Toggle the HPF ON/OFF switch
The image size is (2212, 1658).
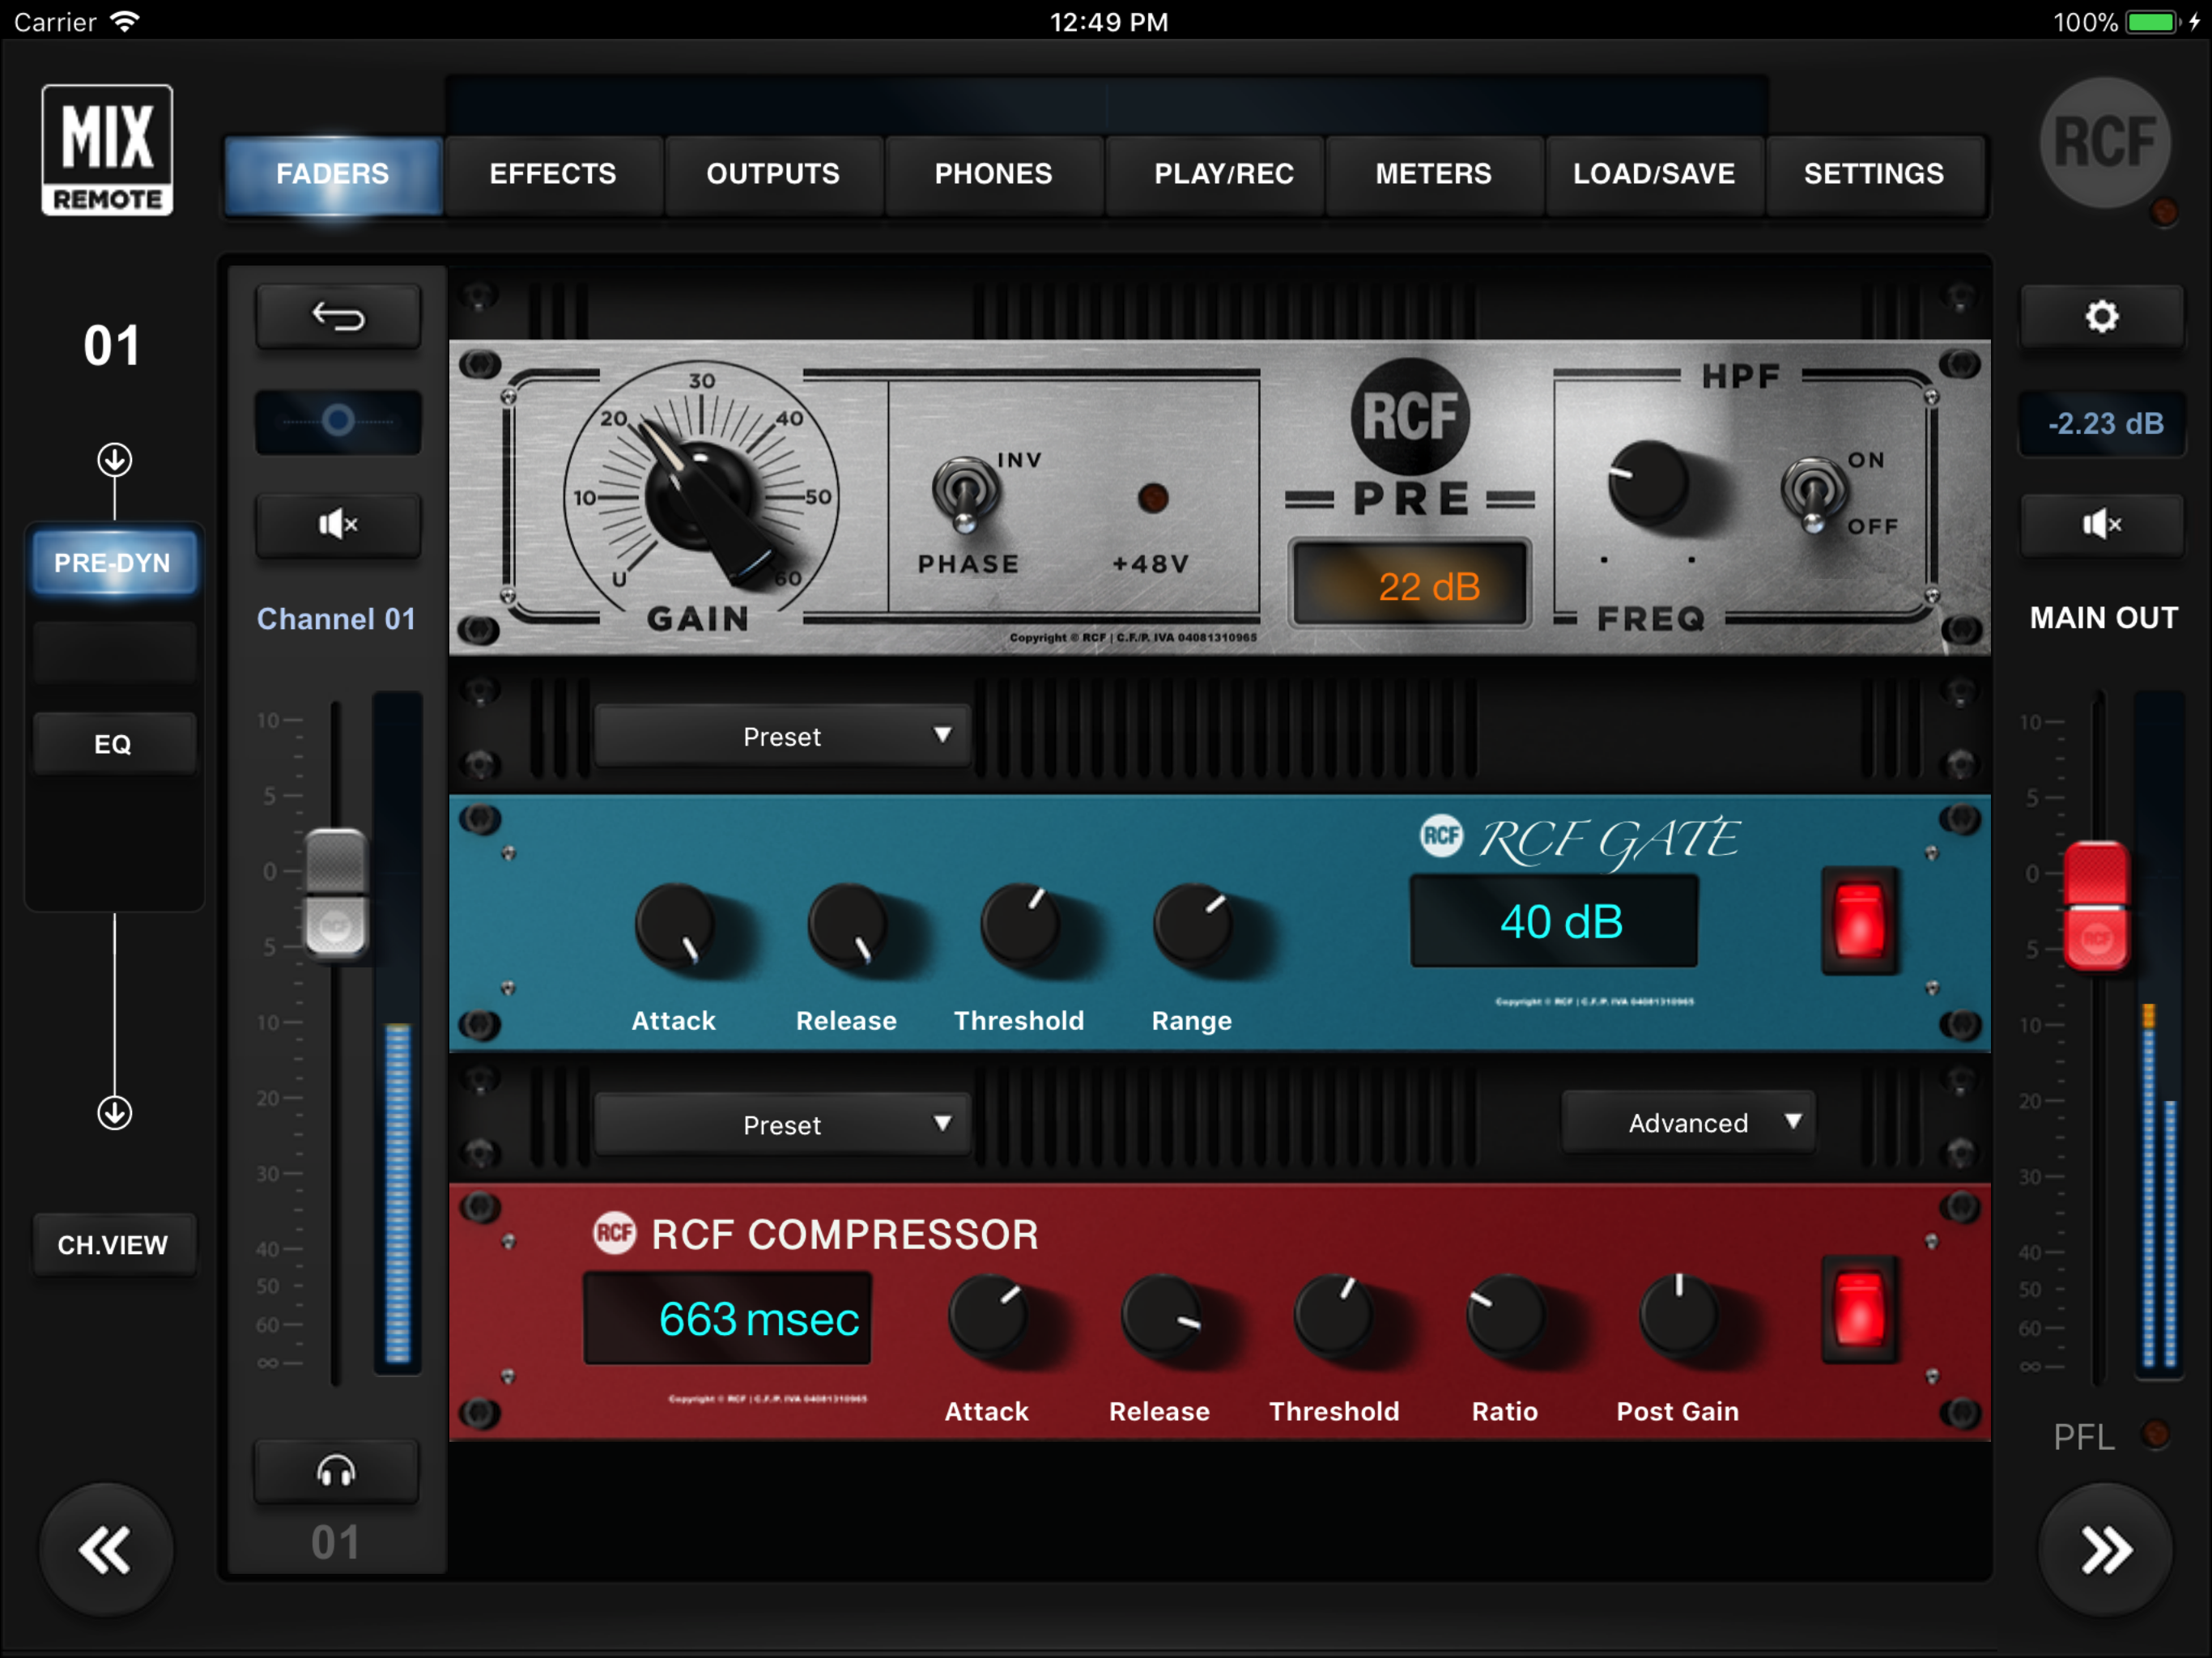(x=1813, y=494)
